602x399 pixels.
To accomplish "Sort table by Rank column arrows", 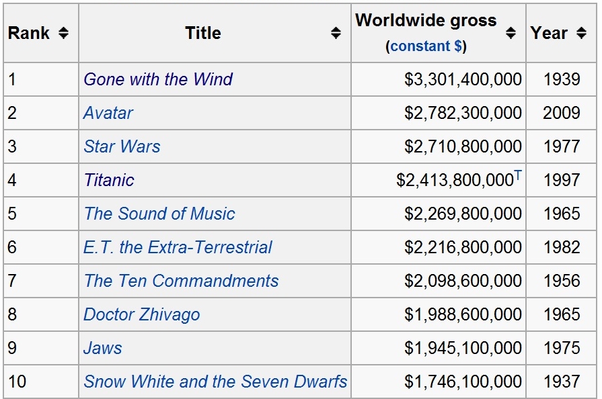I will click(x=64, y=33).
